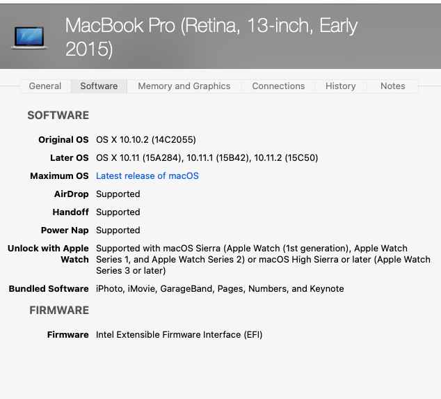Follow the Latest release of macOS link
Screen dimensions: 441x399
point(147,176)
